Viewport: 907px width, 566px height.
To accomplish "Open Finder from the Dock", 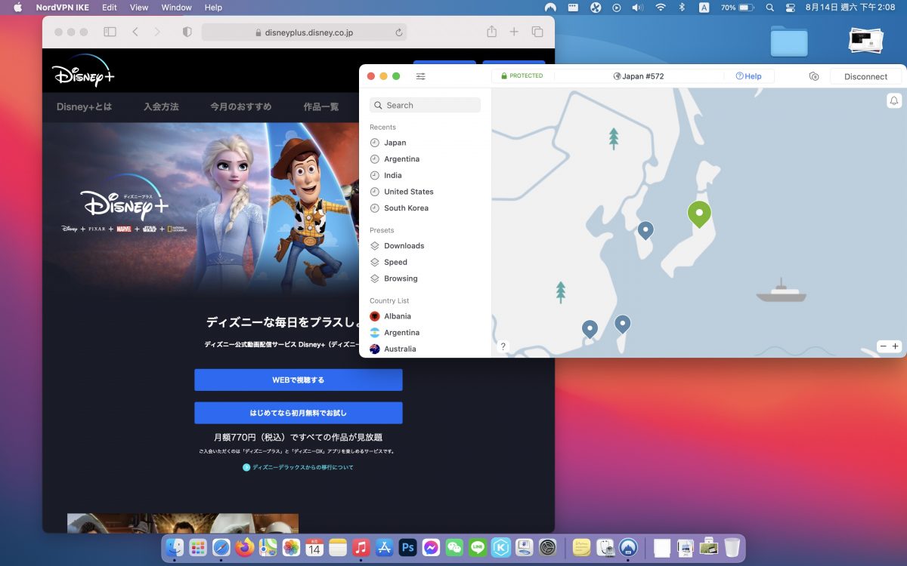I will pos(175,548).
